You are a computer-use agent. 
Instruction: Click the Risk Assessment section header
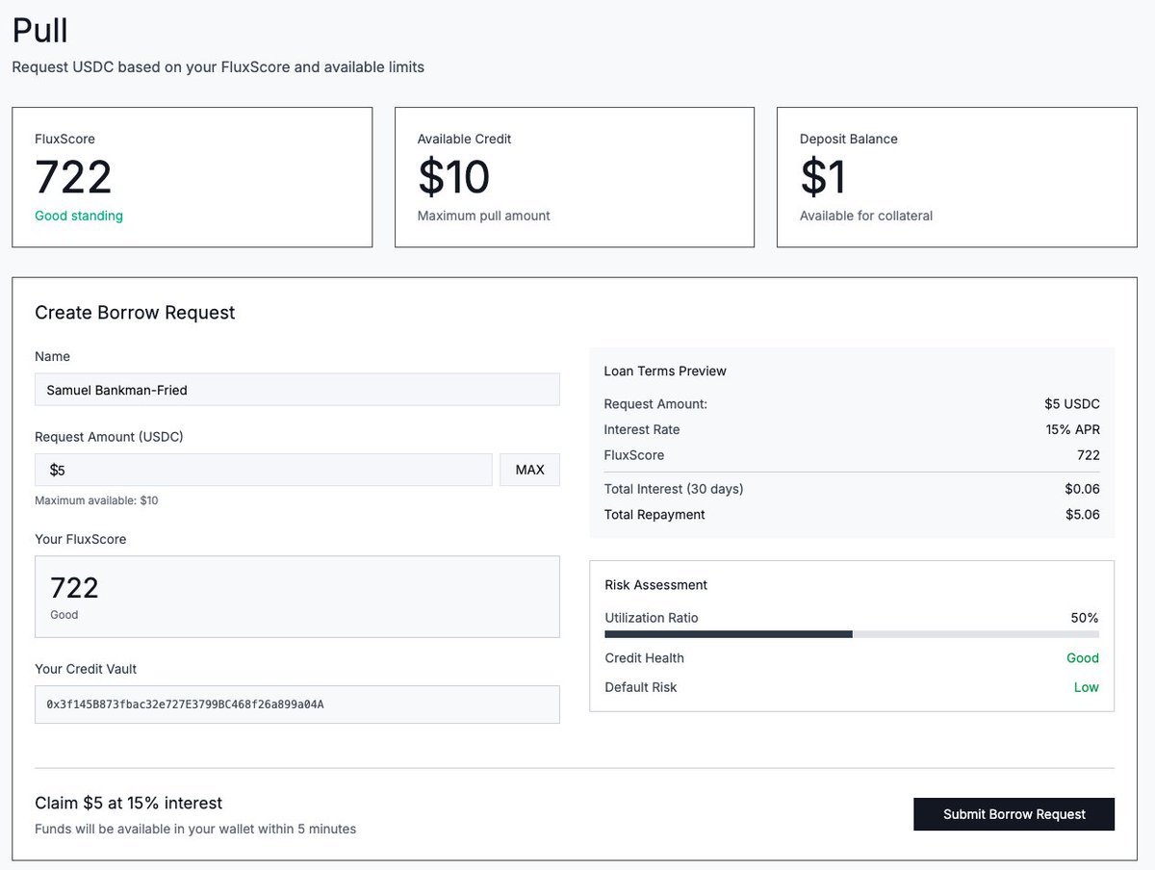(655, 584)
